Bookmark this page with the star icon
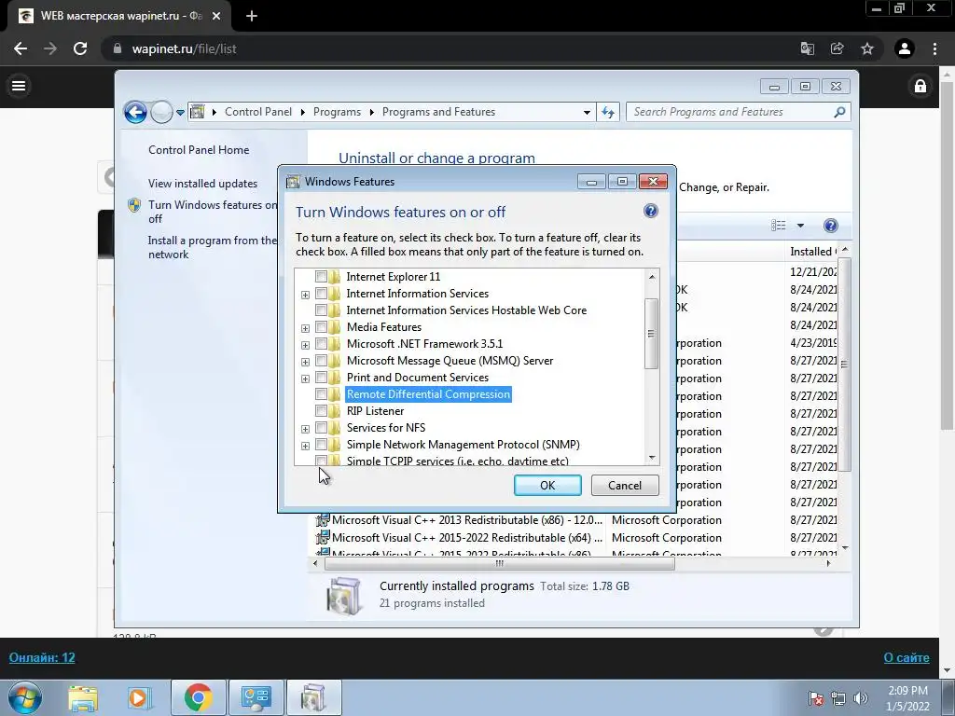This screenshot has width=955, height=716. (x=867, y=48)
